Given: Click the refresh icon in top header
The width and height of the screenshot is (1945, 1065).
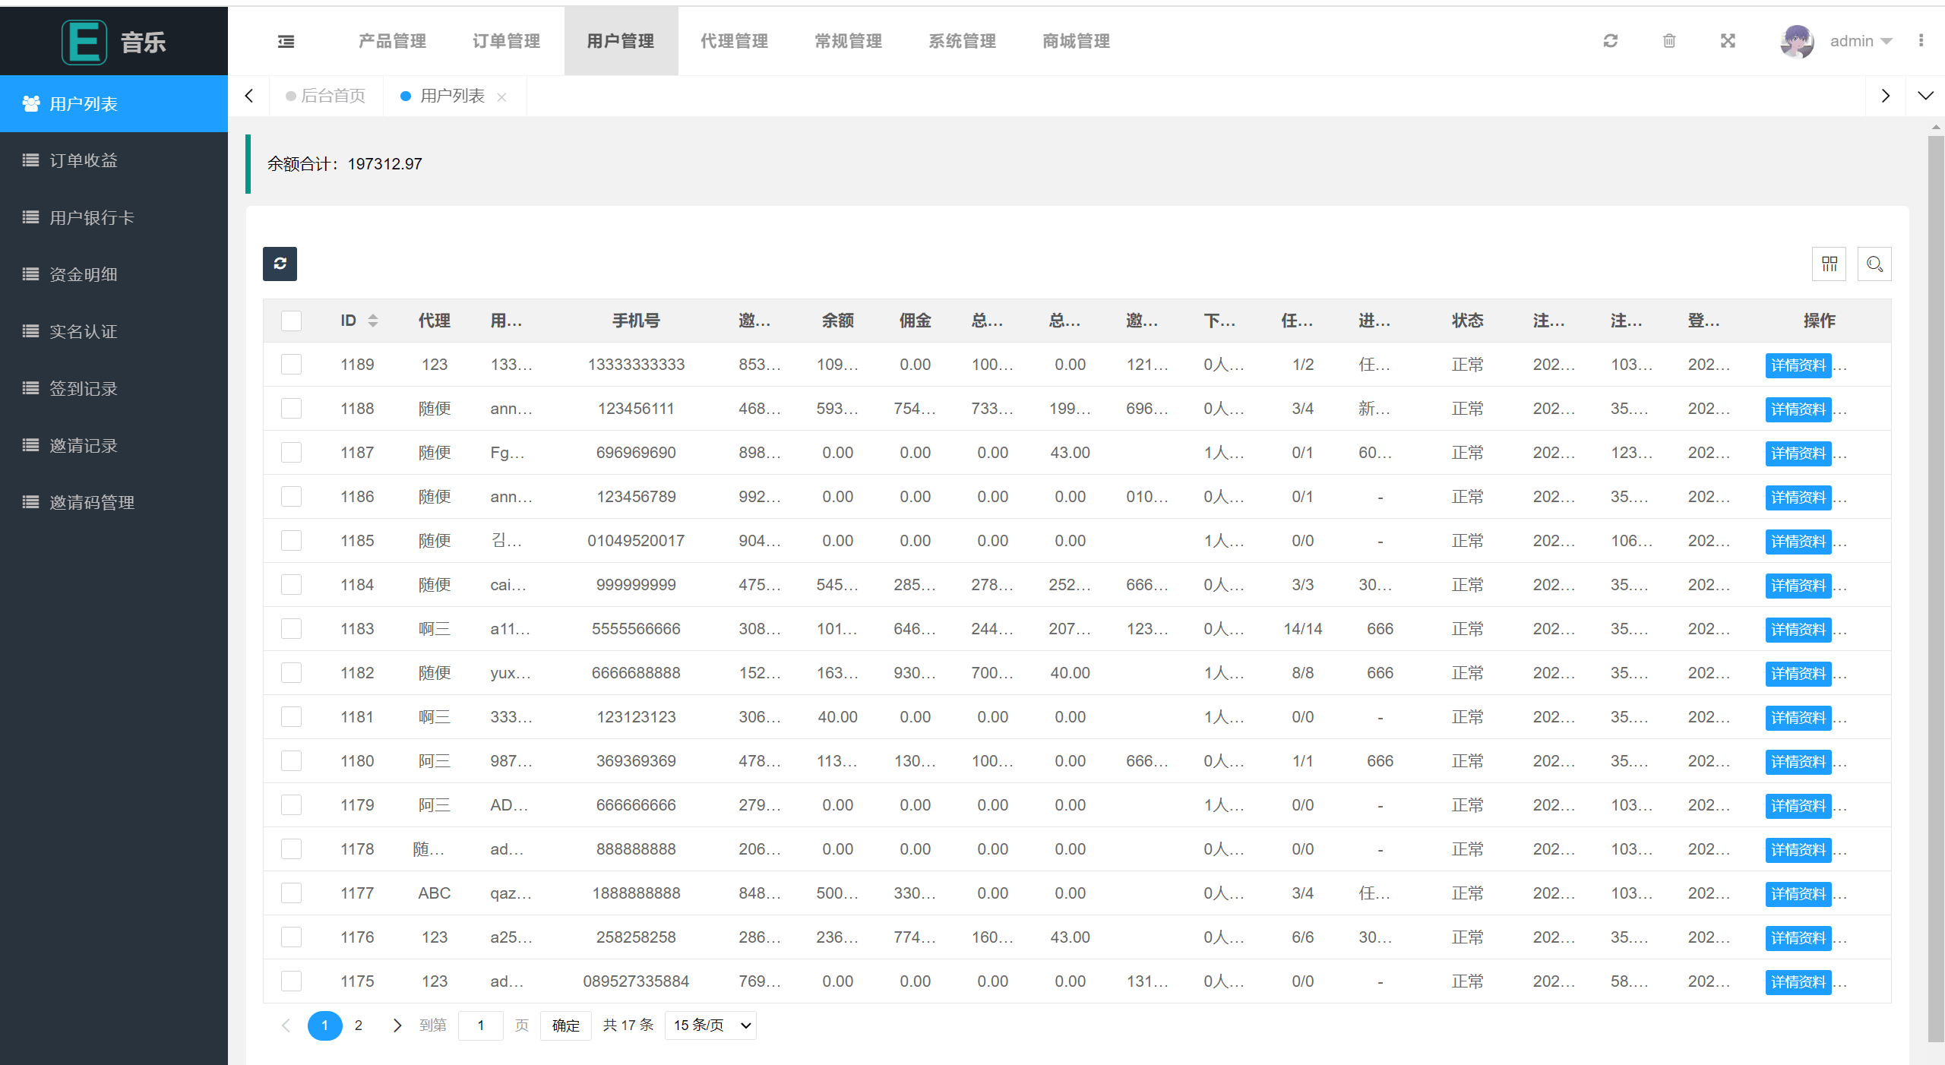Looking at the screenshot, I should pyautogui.click(x=1610, y=41).
